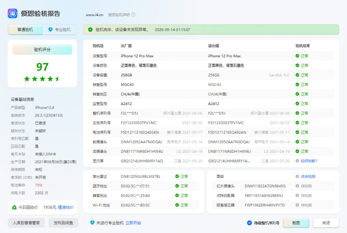Screen dimensions: 347x233
Task: Switch to the 普通验机 tab
Action: (x=25, y=30)
